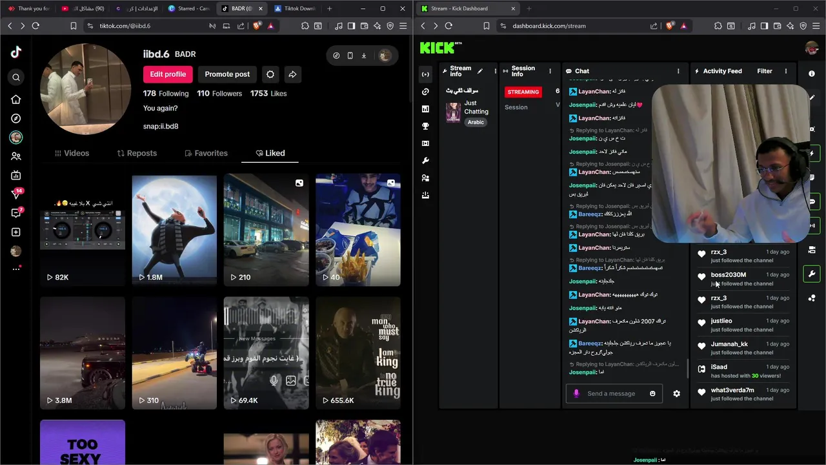826x465 pixels.
Task: Switch to Tiktok Download browser tab
Action: click(295, 8)
